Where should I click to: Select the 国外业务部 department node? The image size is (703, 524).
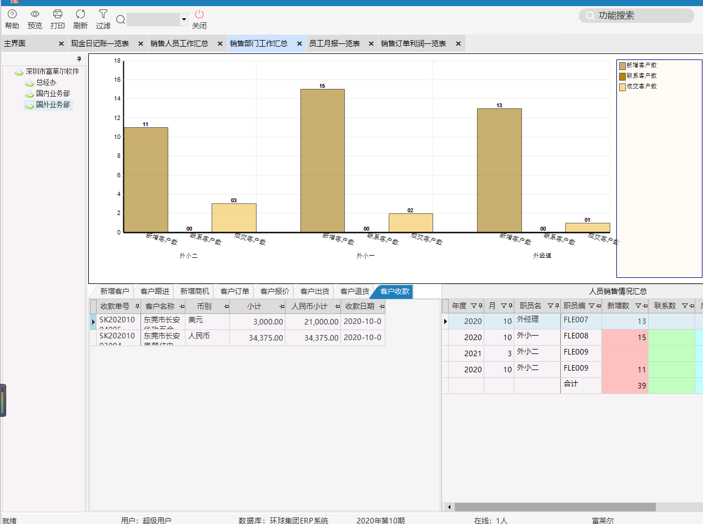(x=53, y=104)
